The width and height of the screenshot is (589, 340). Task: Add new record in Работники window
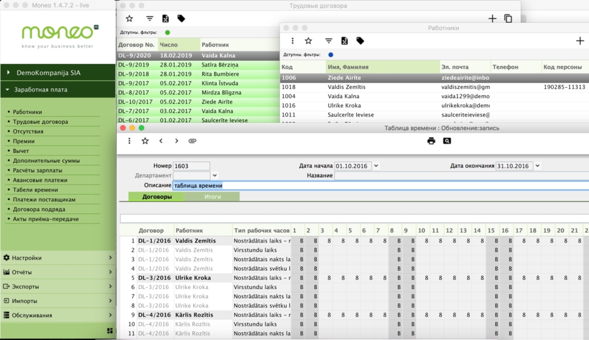tap(579, 41)
